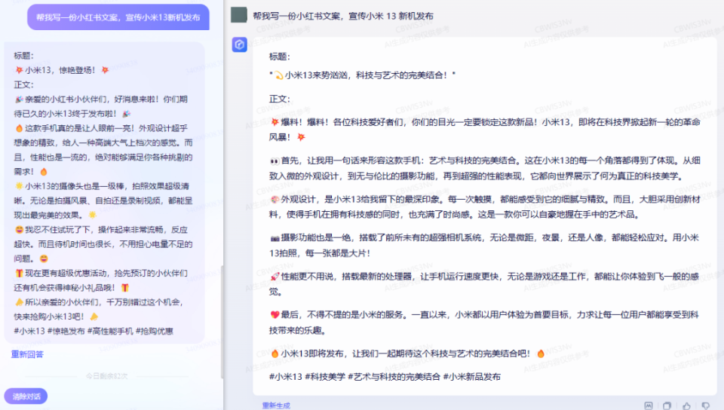Select the purple user prompt bubble on left

118,17
